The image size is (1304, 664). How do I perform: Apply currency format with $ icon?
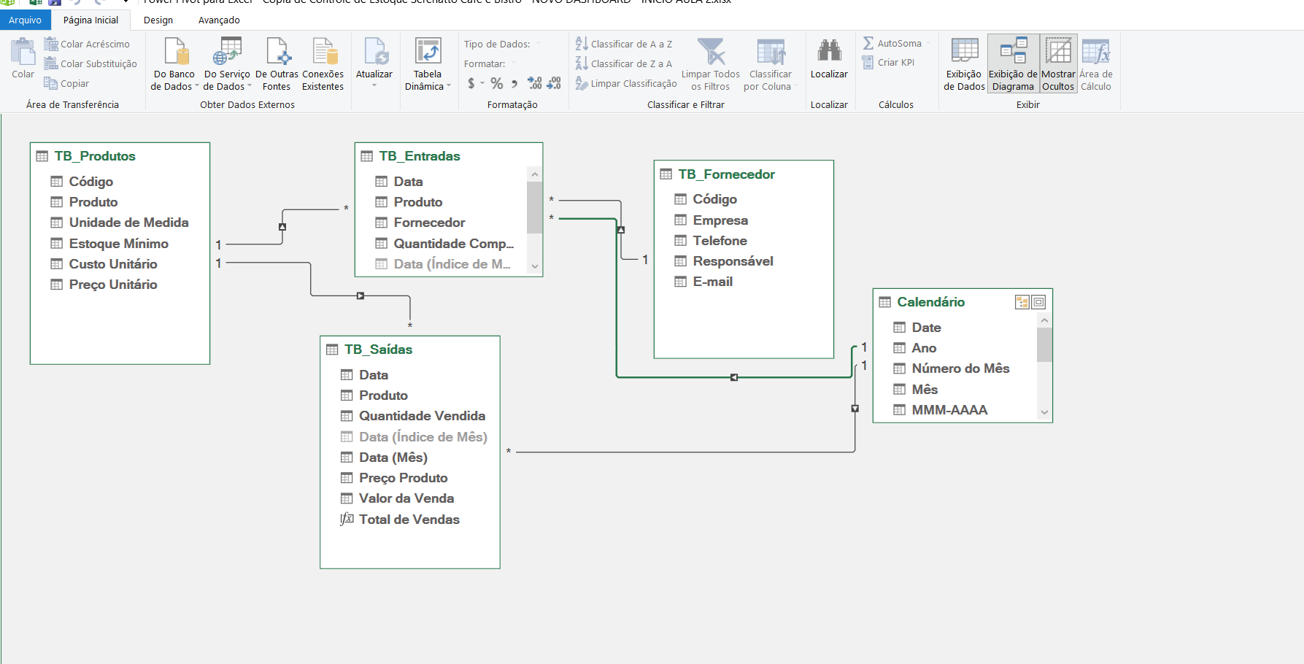pyautogui.click(x=471, y=83)
